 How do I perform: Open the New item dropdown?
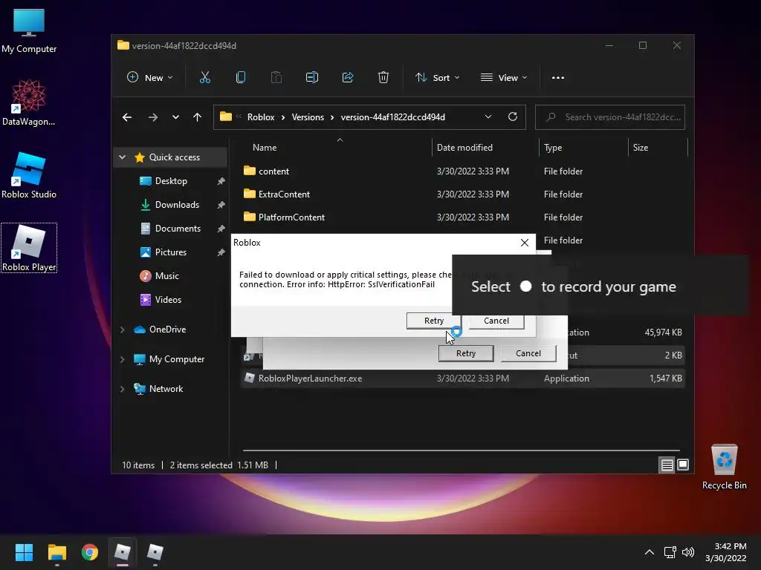click(x=149, y=77)
